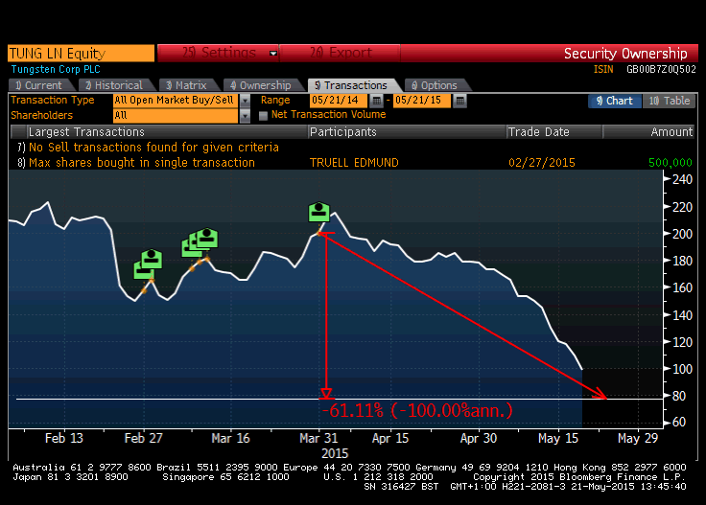Viewport: 706px width, 505px height.
Task: Switch to the Current tab
Action: (x=39, y=85)
